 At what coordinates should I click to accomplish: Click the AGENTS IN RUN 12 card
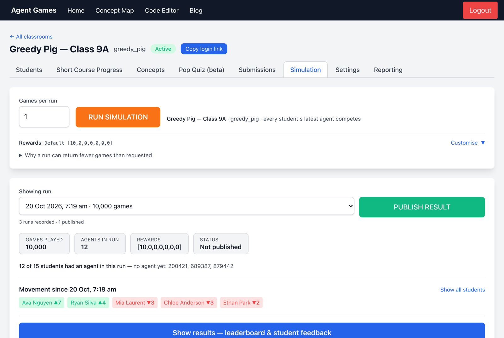coord(100,243)
